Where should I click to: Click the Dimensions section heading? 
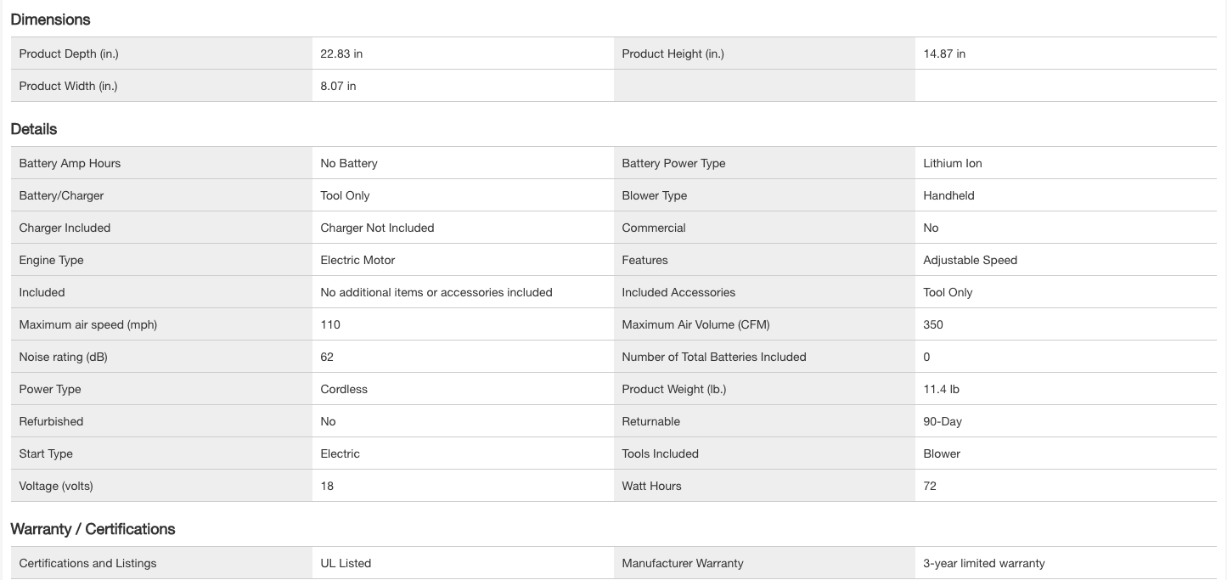click(x=50, y=20)
